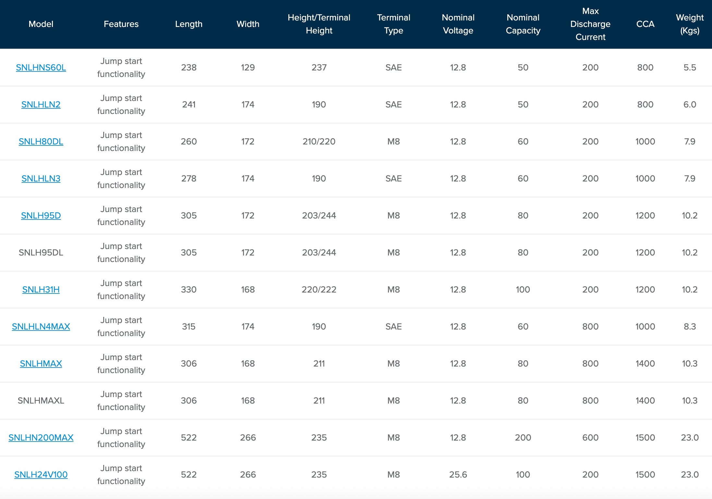Follow the SNLHLN3 model link

(x=41, y=179)
